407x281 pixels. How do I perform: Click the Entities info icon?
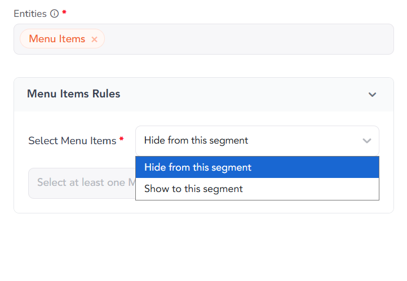coord(54,13)
